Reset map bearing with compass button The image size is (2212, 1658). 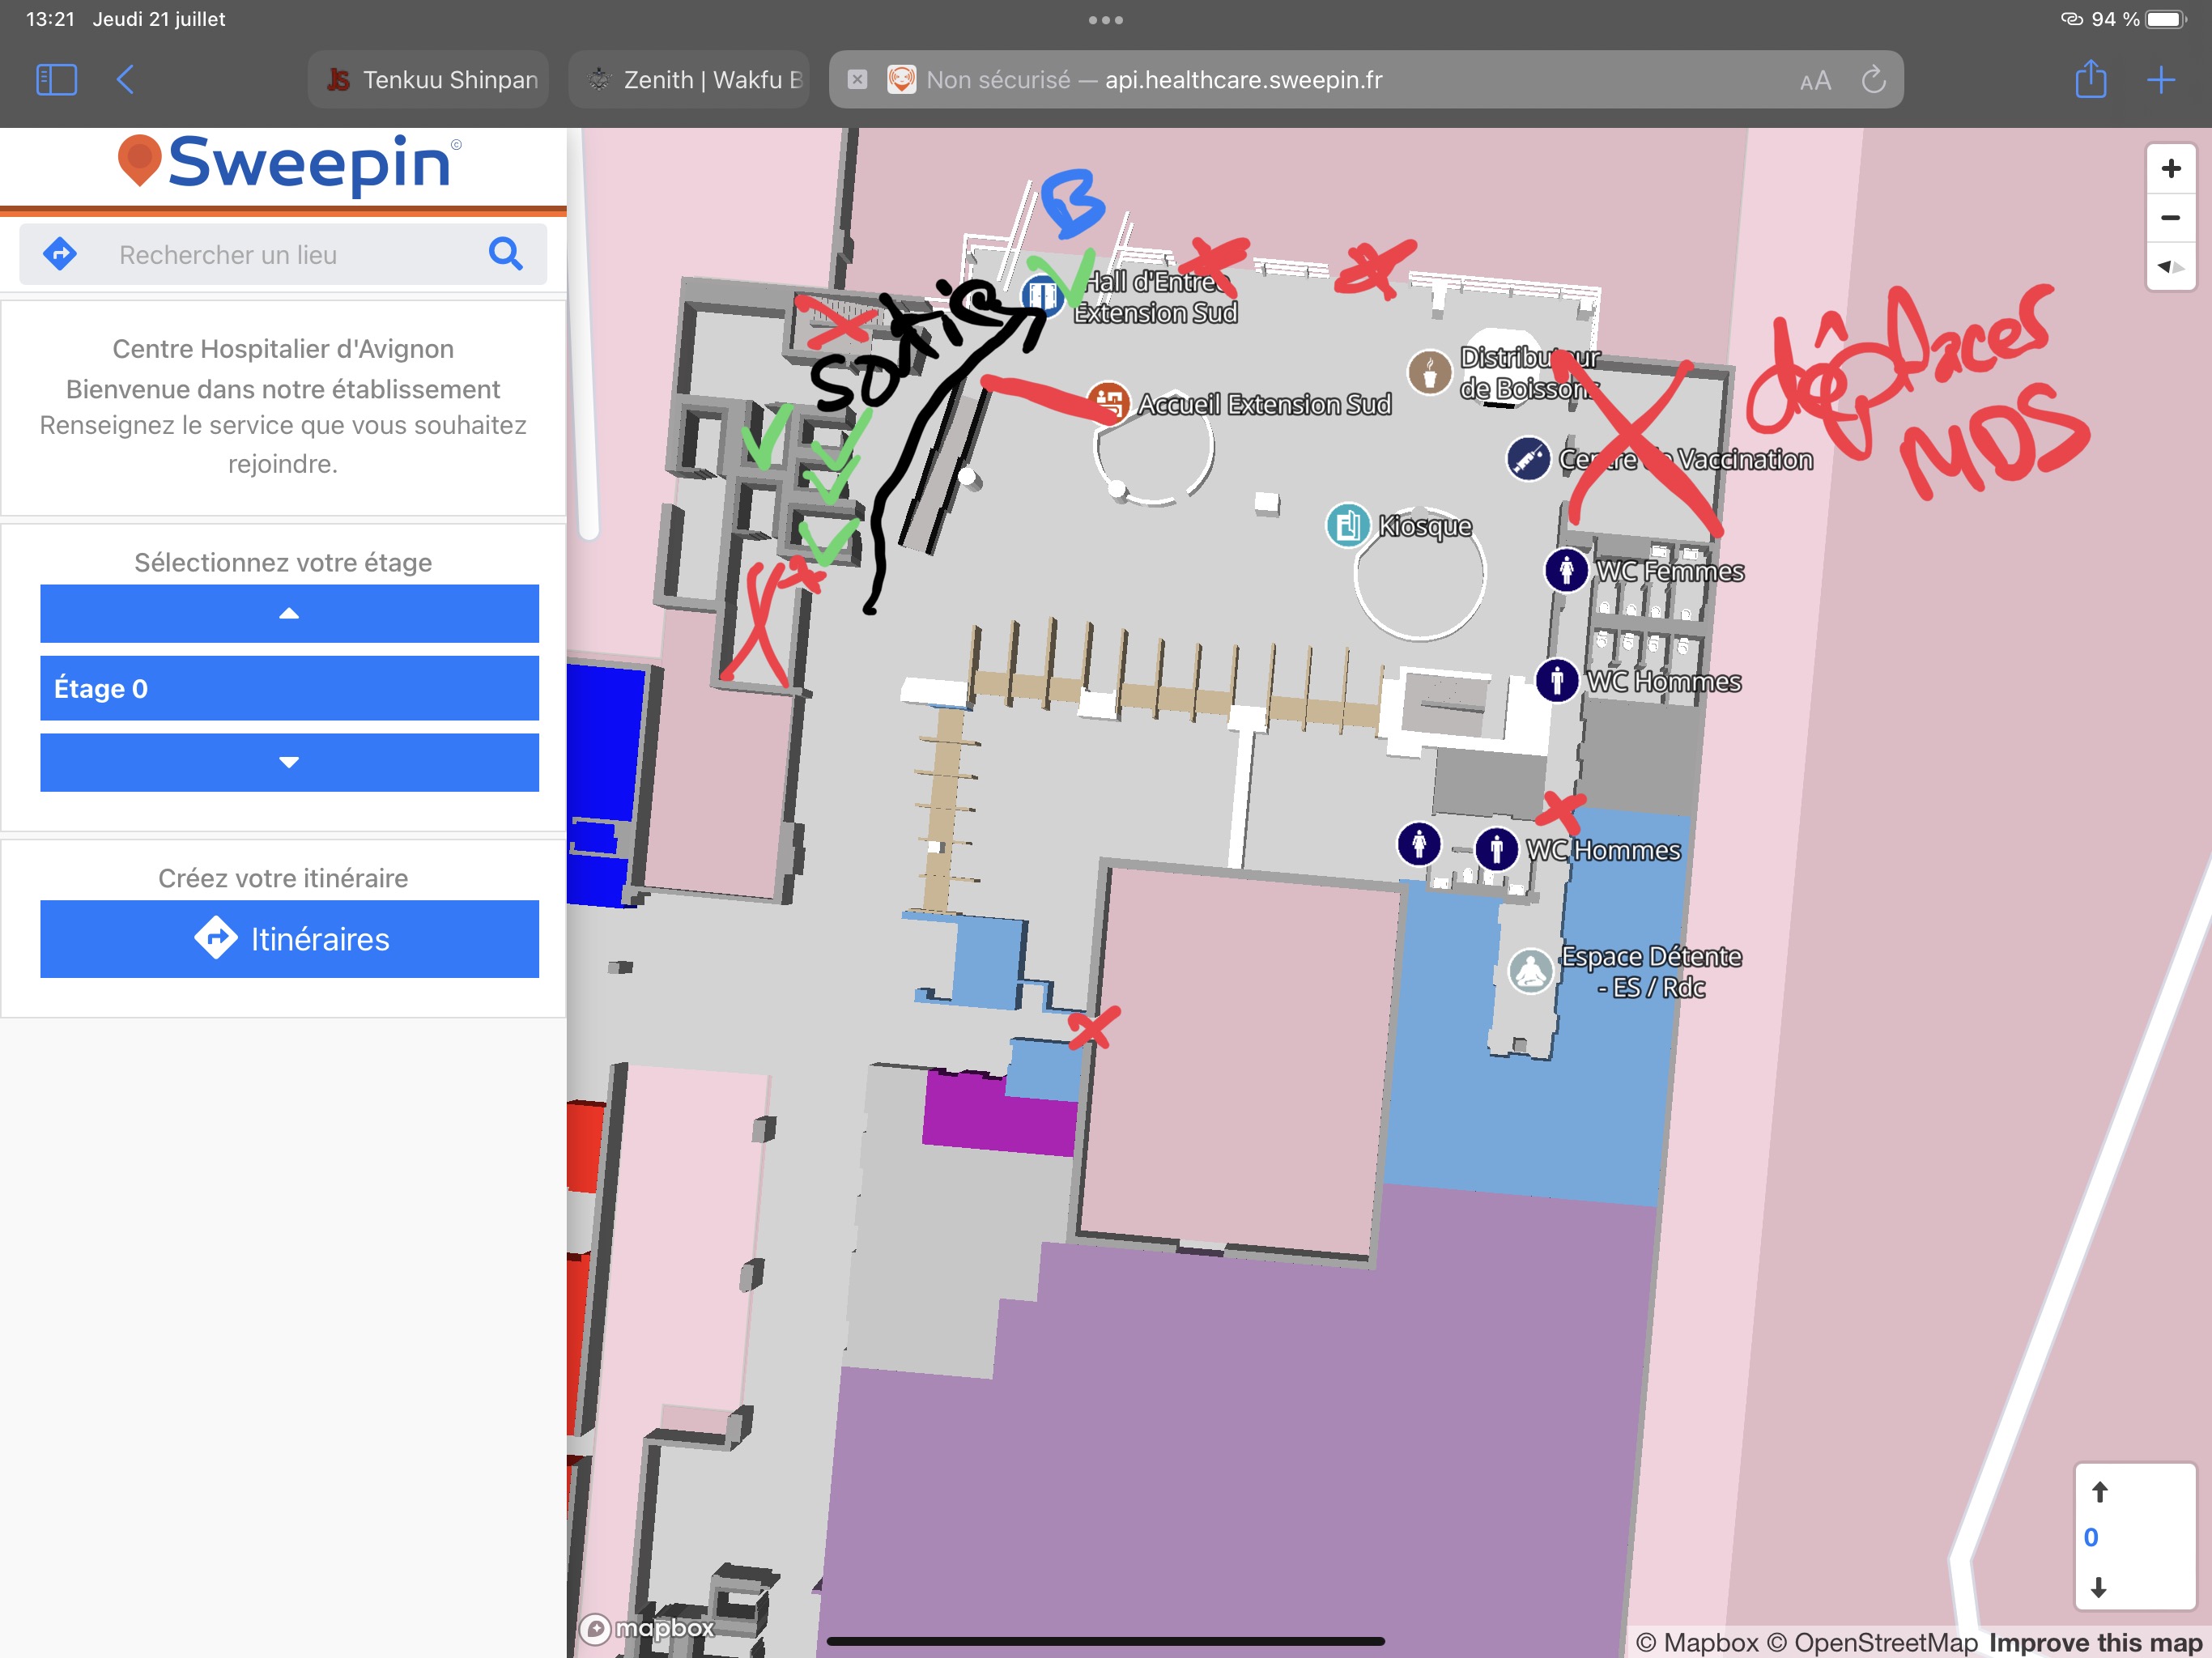tap(2170, 267)
